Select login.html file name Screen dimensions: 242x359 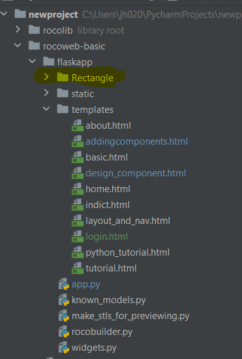coord(106,237)
